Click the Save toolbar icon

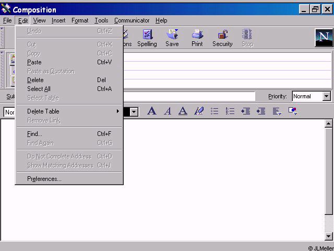pyautogui.click(x=172, y=38)
